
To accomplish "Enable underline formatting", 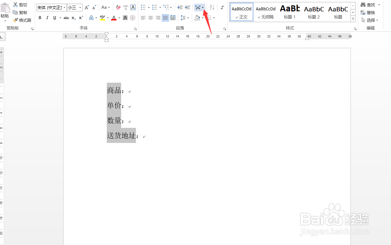I will click(55, 18).
